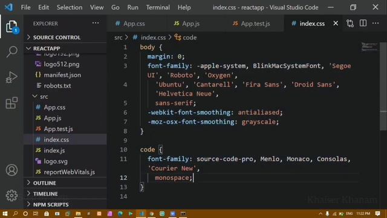Switch to the App.css tab
387x218 pixels.
click(x=136, y=24)
